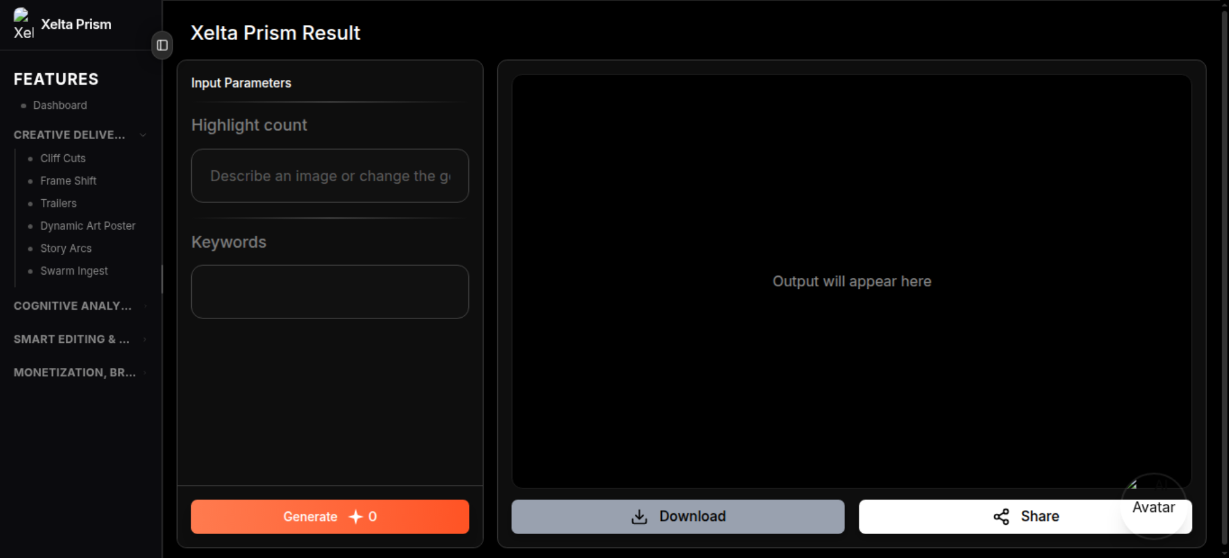Toggle the sidebar collapse icon
The width and height of the screenshot is (1229, 558).
coord(162,45)
